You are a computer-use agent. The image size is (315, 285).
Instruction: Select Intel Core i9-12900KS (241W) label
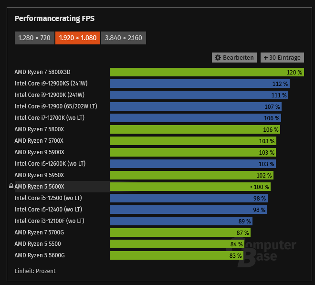click(x=51, y=84)
